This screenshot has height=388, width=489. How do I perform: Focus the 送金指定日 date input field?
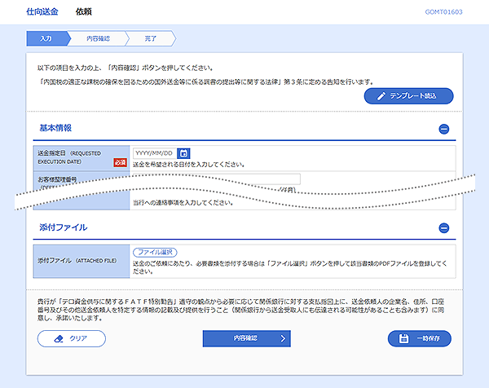pos(155,153)
